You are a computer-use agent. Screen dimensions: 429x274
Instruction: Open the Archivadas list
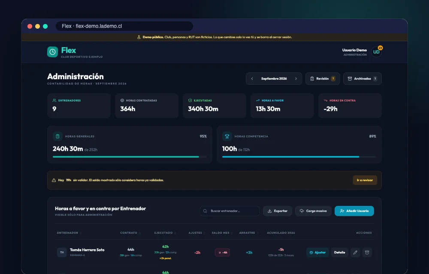click(x=362, y=79)
